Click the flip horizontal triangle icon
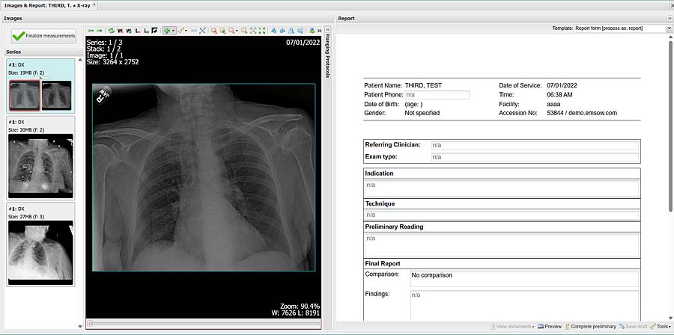The height and width of the screenshot is (335, 674). click(291, 31)
